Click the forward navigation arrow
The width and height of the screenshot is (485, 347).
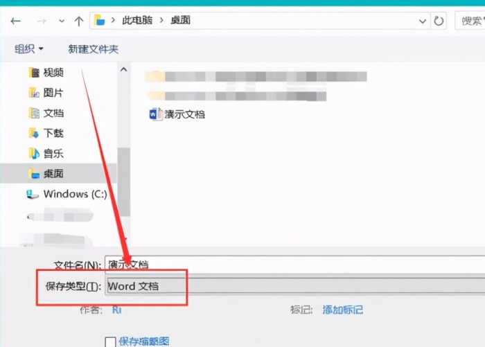click(x=42, y=21)
